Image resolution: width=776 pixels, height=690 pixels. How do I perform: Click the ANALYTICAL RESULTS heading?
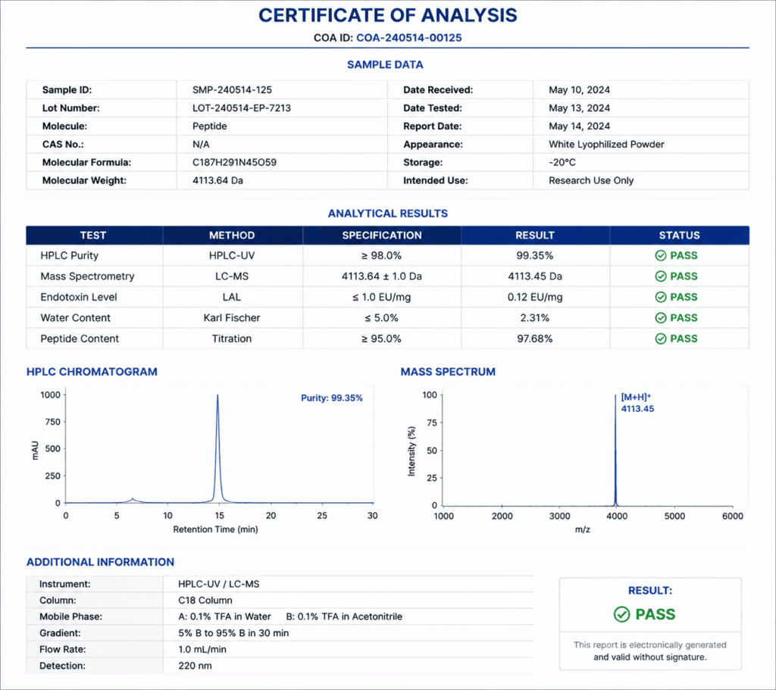tap(387, 214)
